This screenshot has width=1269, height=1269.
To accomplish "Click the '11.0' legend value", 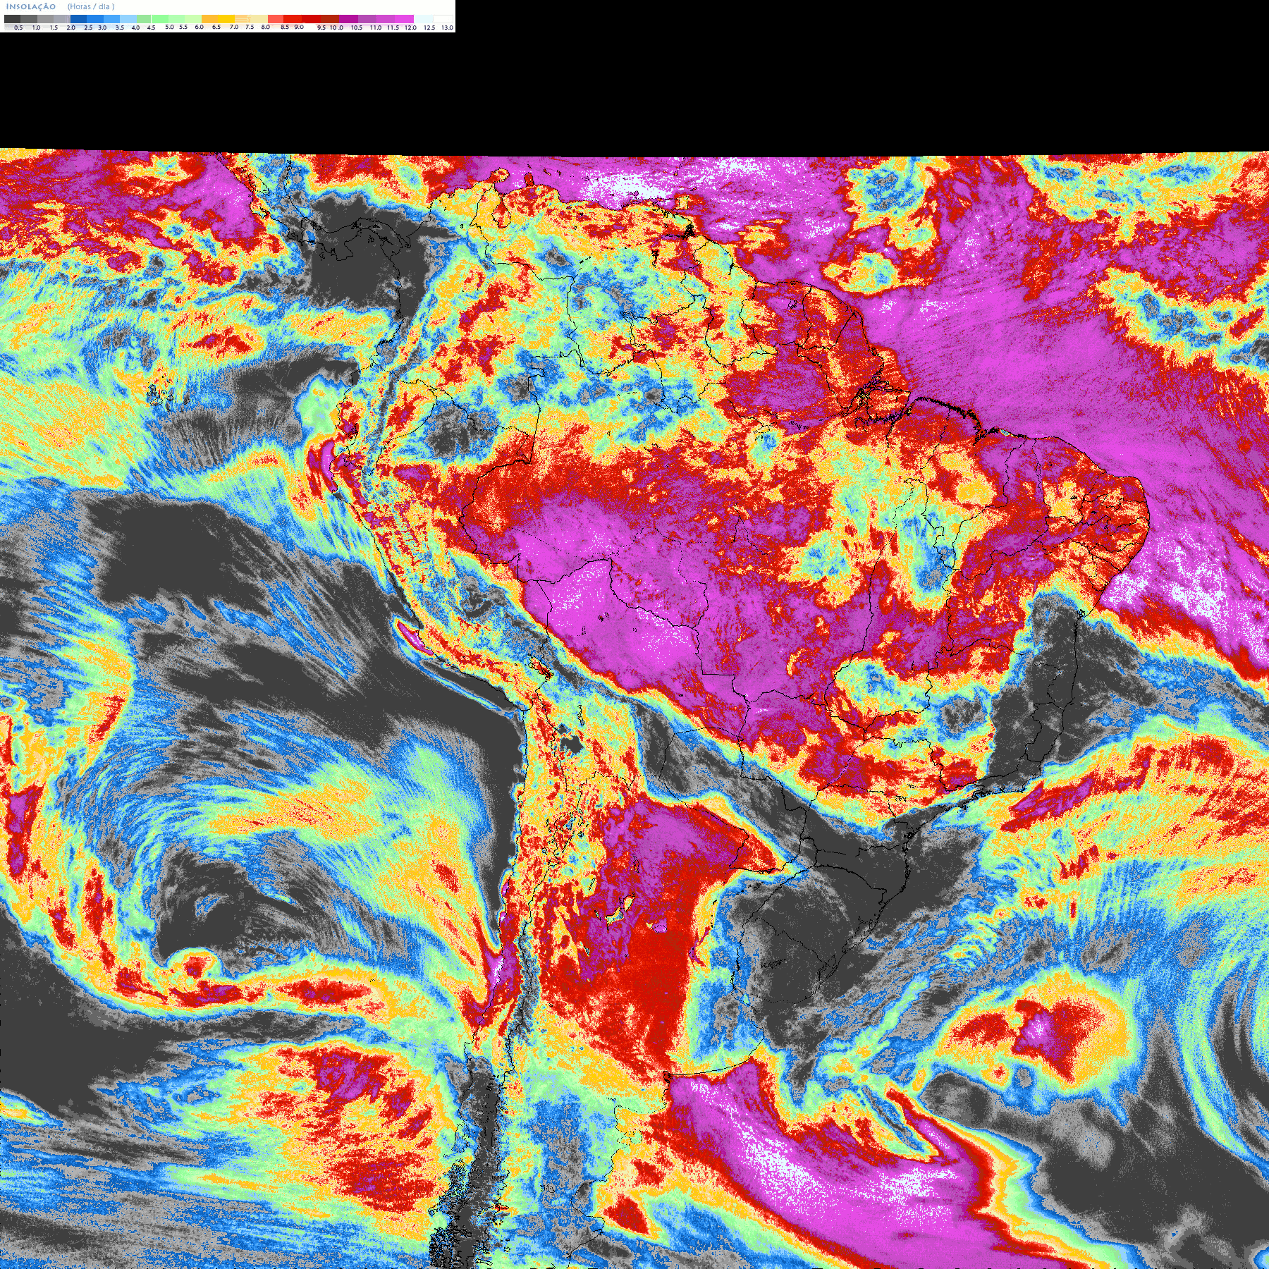I will coord(376,27).
